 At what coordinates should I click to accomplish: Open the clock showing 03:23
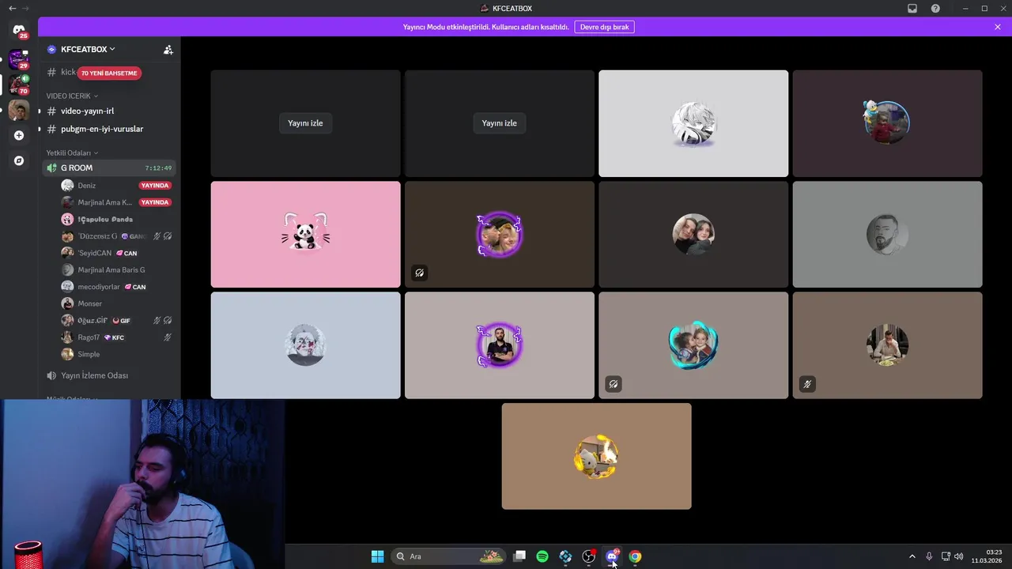coord(987,556)
